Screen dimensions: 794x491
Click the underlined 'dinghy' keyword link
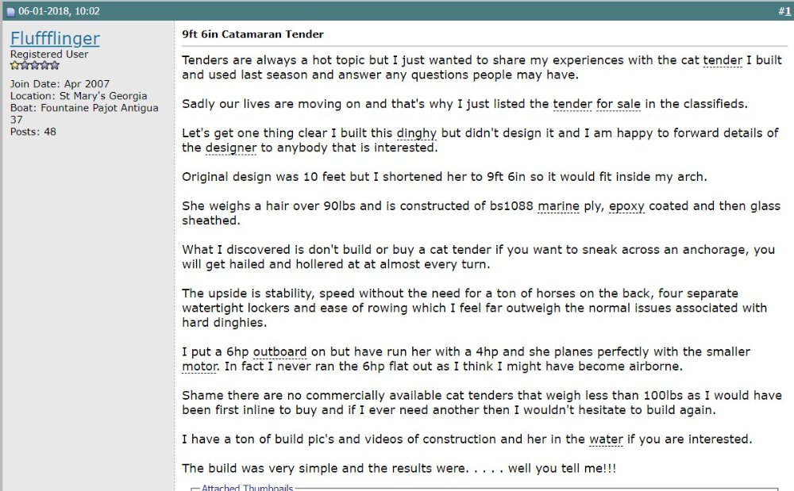416,133
